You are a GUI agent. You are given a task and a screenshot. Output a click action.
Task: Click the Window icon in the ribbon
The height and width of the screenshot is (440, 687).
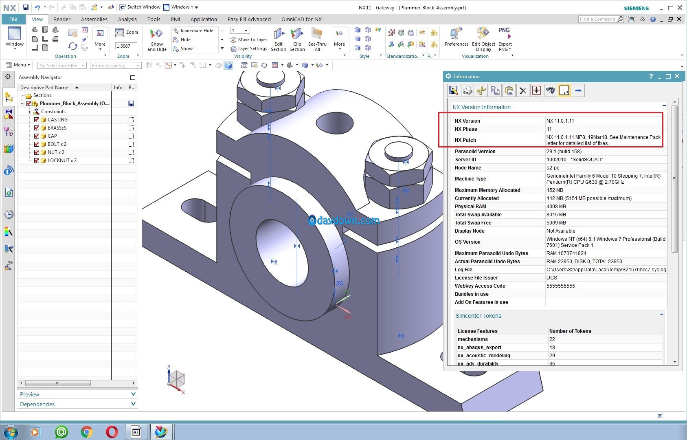coord(14,34)
